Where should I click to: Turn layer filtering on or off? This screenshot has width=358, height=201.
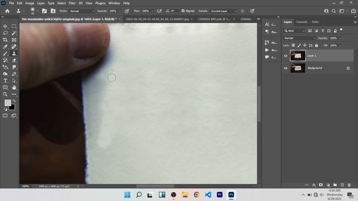pos(341,30)
